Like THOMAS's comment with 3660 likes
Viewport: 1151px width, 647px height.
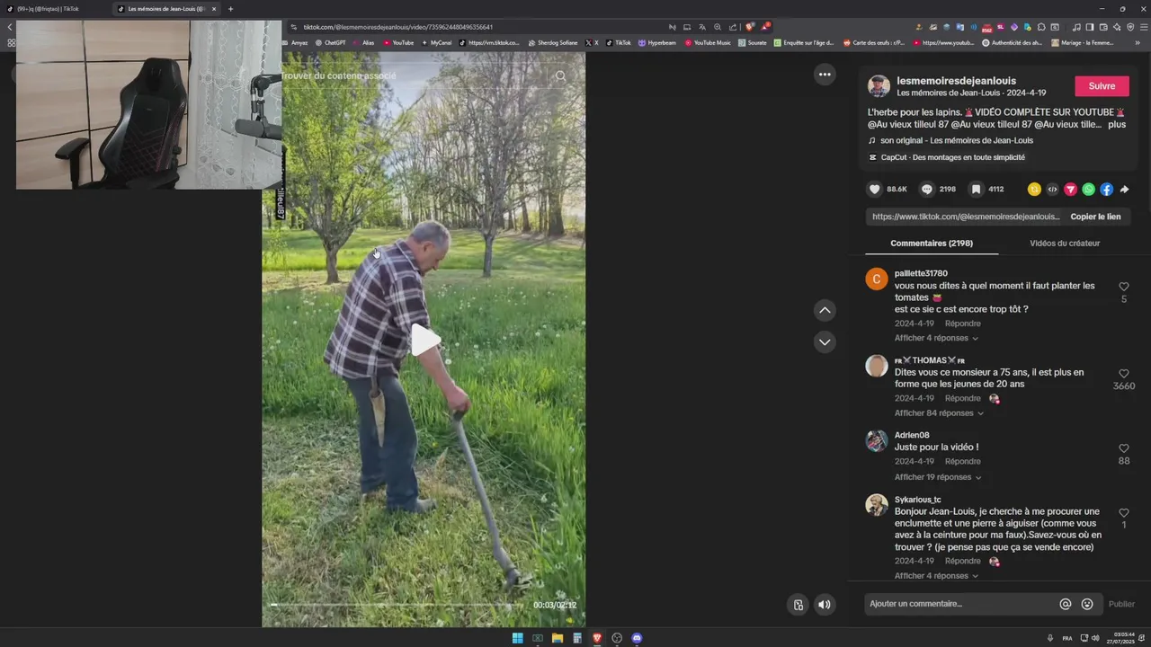pos(1124,373)
